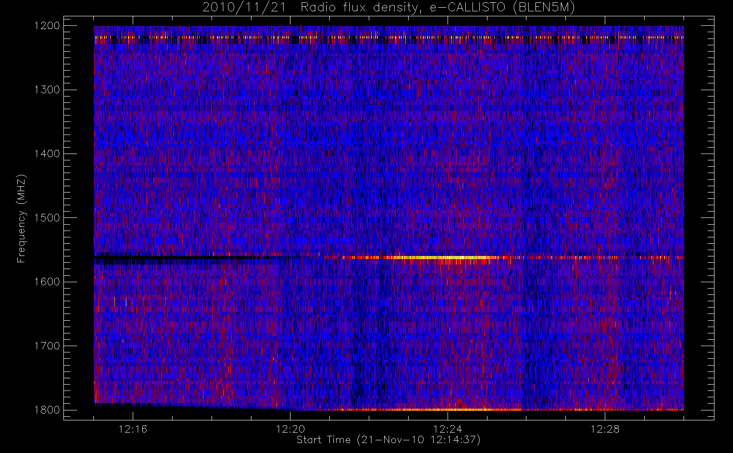
Task: Click the 12:16 time axis label
Action: click(133, 429)
